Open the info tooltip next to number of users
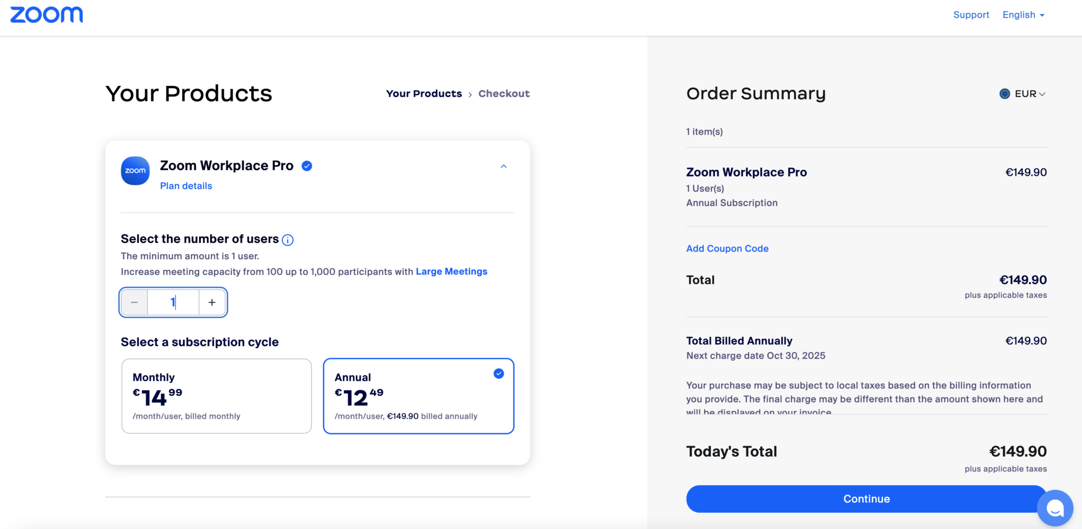Image resolution: width=1082 pixels, height=529 pixels. [287, 240]
